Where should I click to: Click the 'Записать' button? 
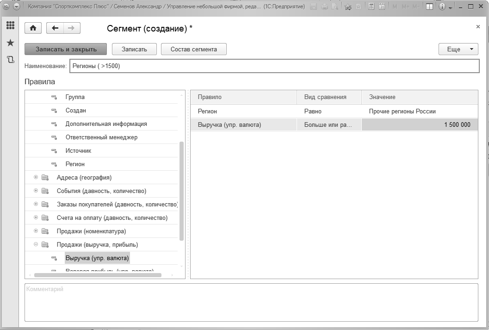tap(134, 49)
